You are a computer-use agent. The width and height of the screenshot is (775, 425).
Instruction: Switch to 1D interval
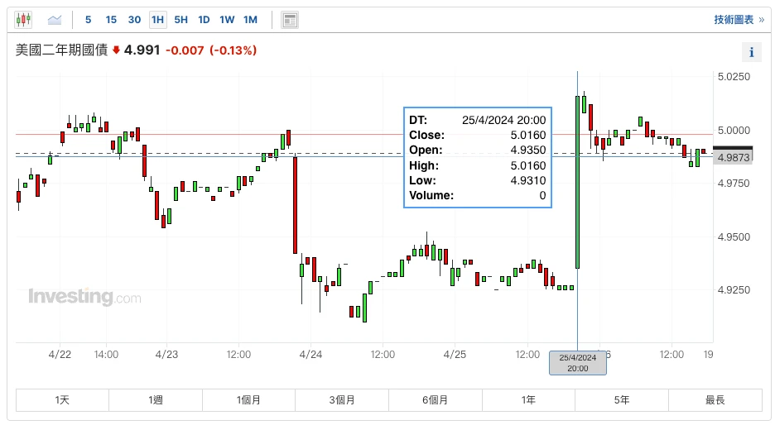[x=204, y=19]
